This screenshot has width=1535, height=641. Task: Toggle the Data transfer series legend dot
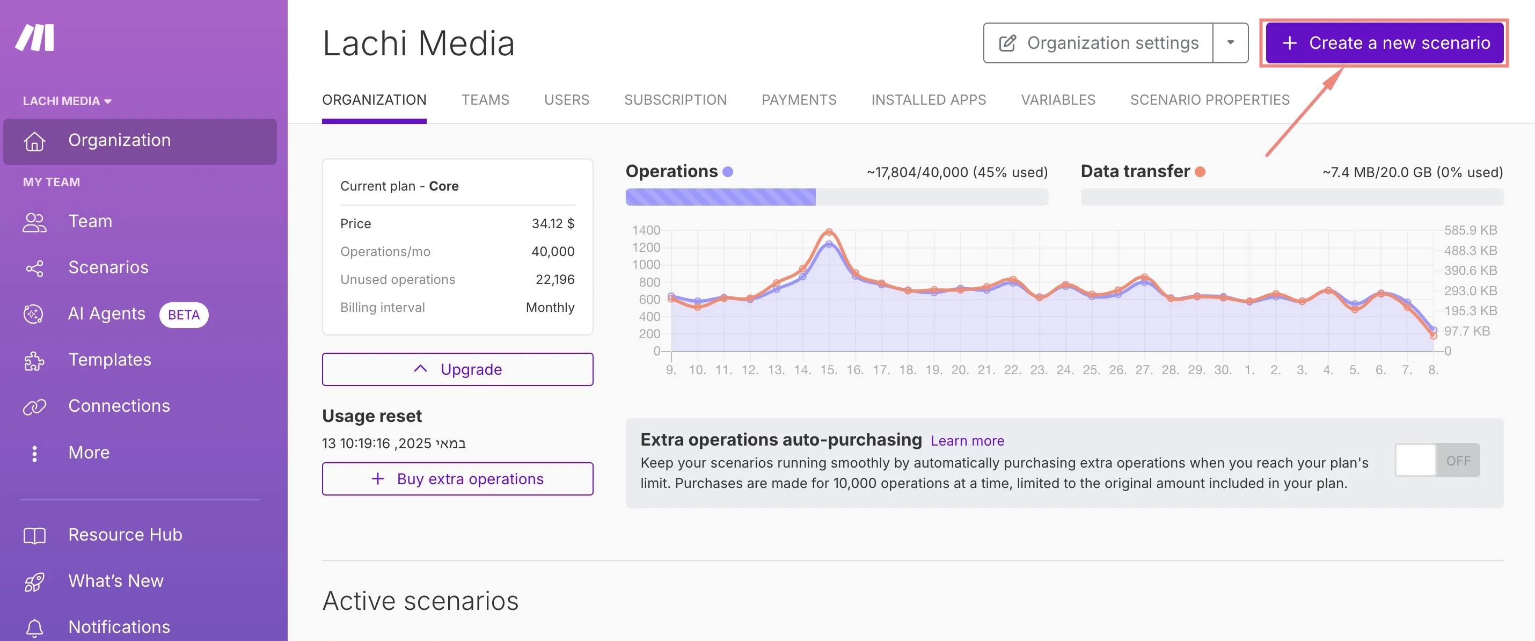click(x=1200, y=172)
